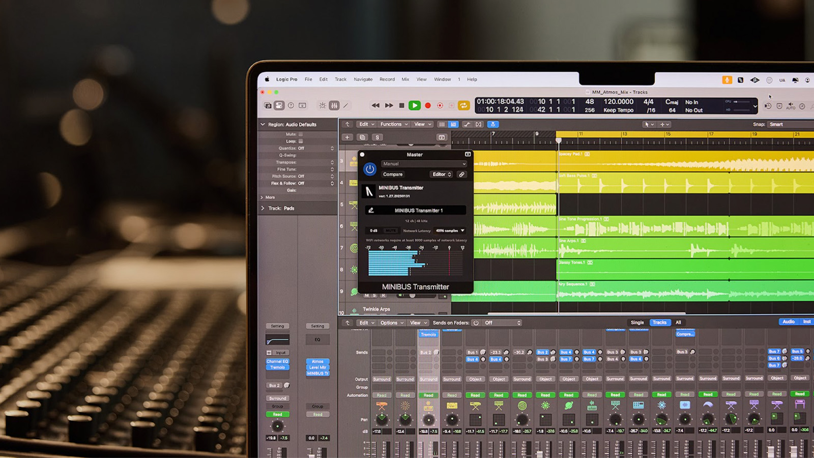Screen dimensions: 814x458
Task: Select the Single mixer view tab
Action: 637,322
